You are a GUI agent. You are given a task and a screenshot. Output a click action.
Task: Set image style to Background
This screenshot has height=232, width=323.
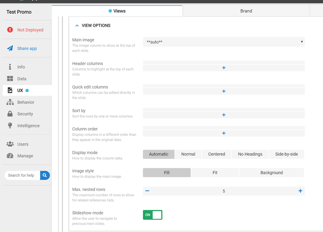click(x=272, y=173)
